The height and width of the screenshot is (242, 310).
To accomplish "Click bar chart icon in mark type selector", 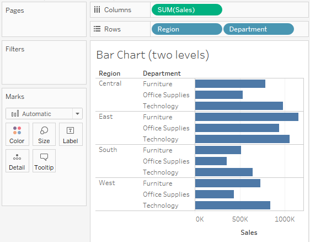I will pyautogui.click(x=15, y=114).
